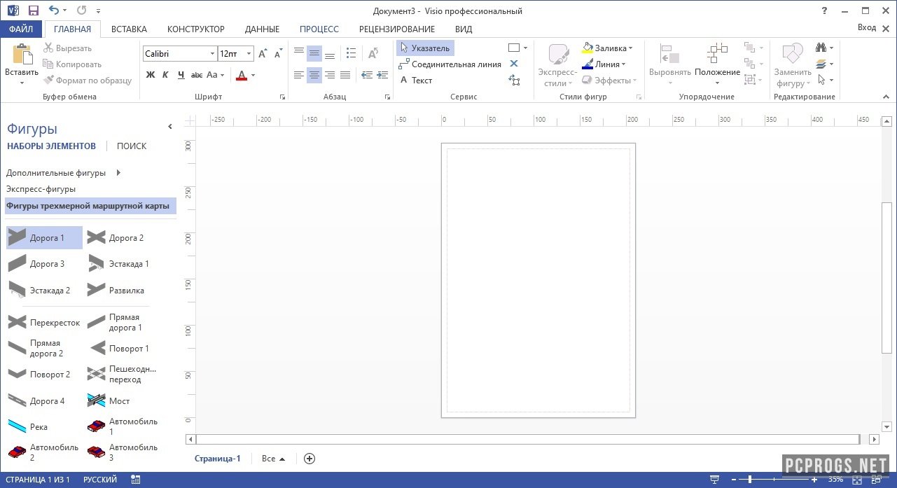Adjust the zoom slider in status bar
Screen dimensions: 897x488
point(750,480)
